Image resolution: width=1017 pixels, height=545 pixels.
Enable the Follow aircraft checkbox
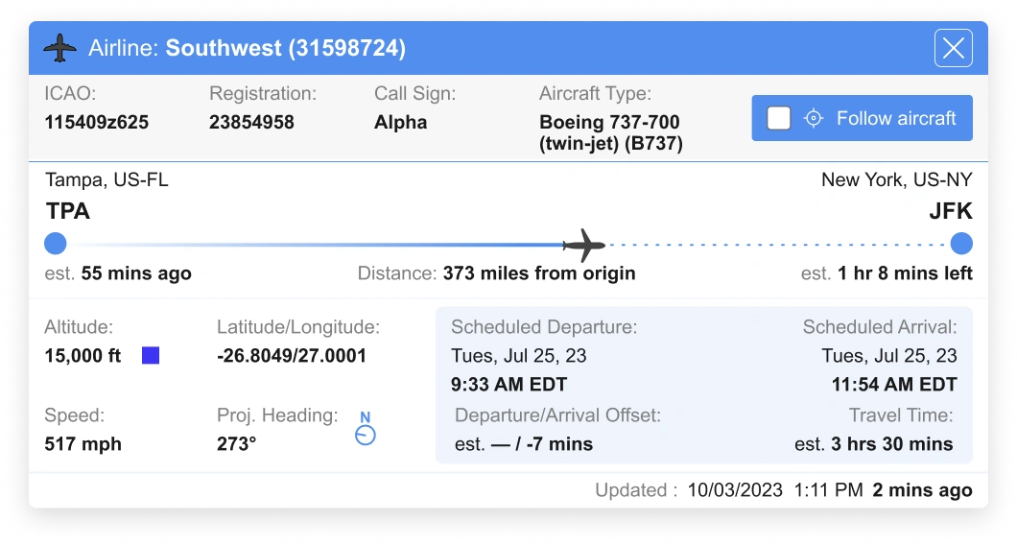(779, 118)
